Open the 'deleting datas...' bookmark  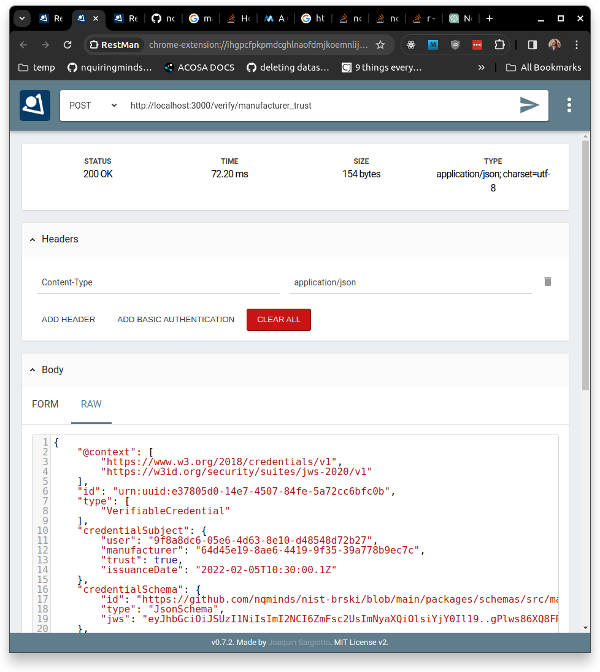click(x=288, y=68)
